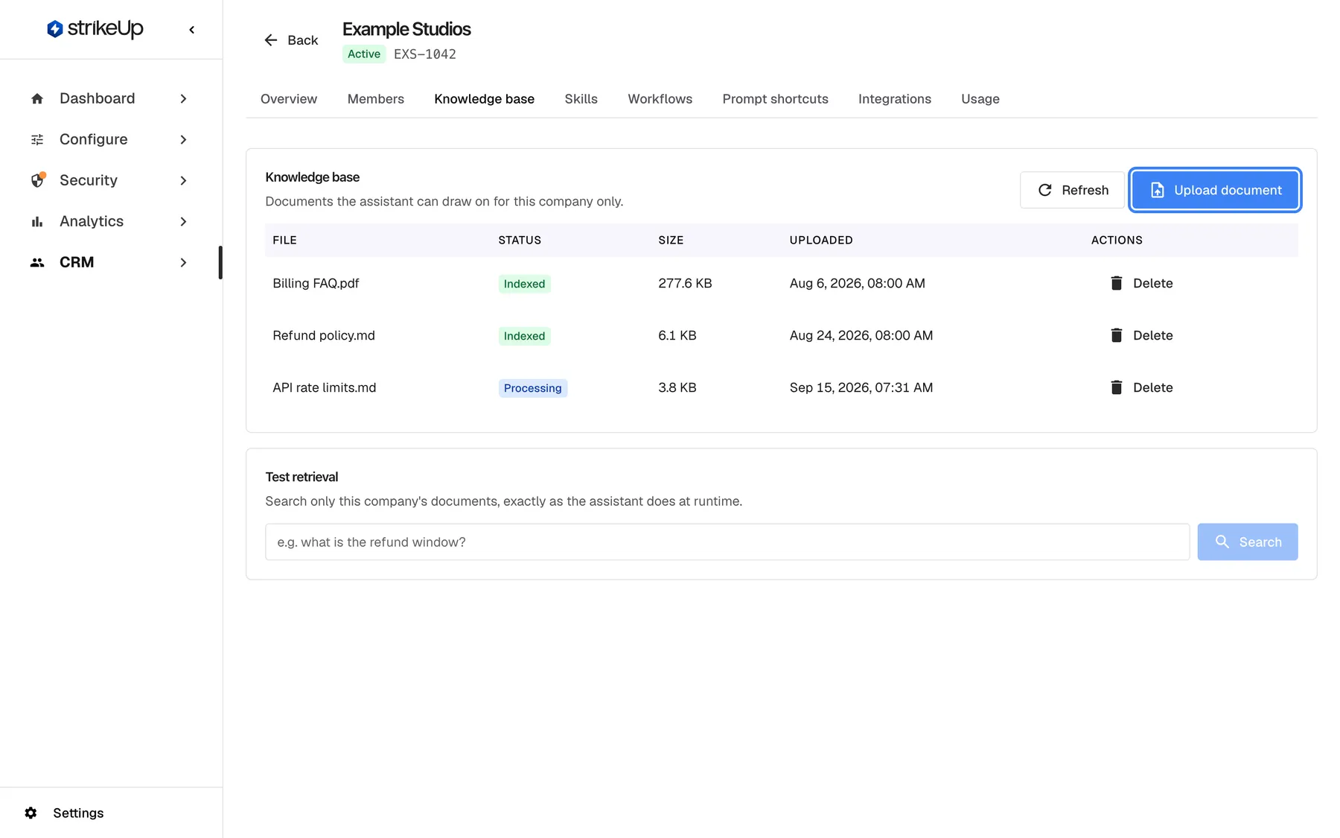Expand the Analytics menu chevron
This screenshot has height=838, width=1340.
183,221
